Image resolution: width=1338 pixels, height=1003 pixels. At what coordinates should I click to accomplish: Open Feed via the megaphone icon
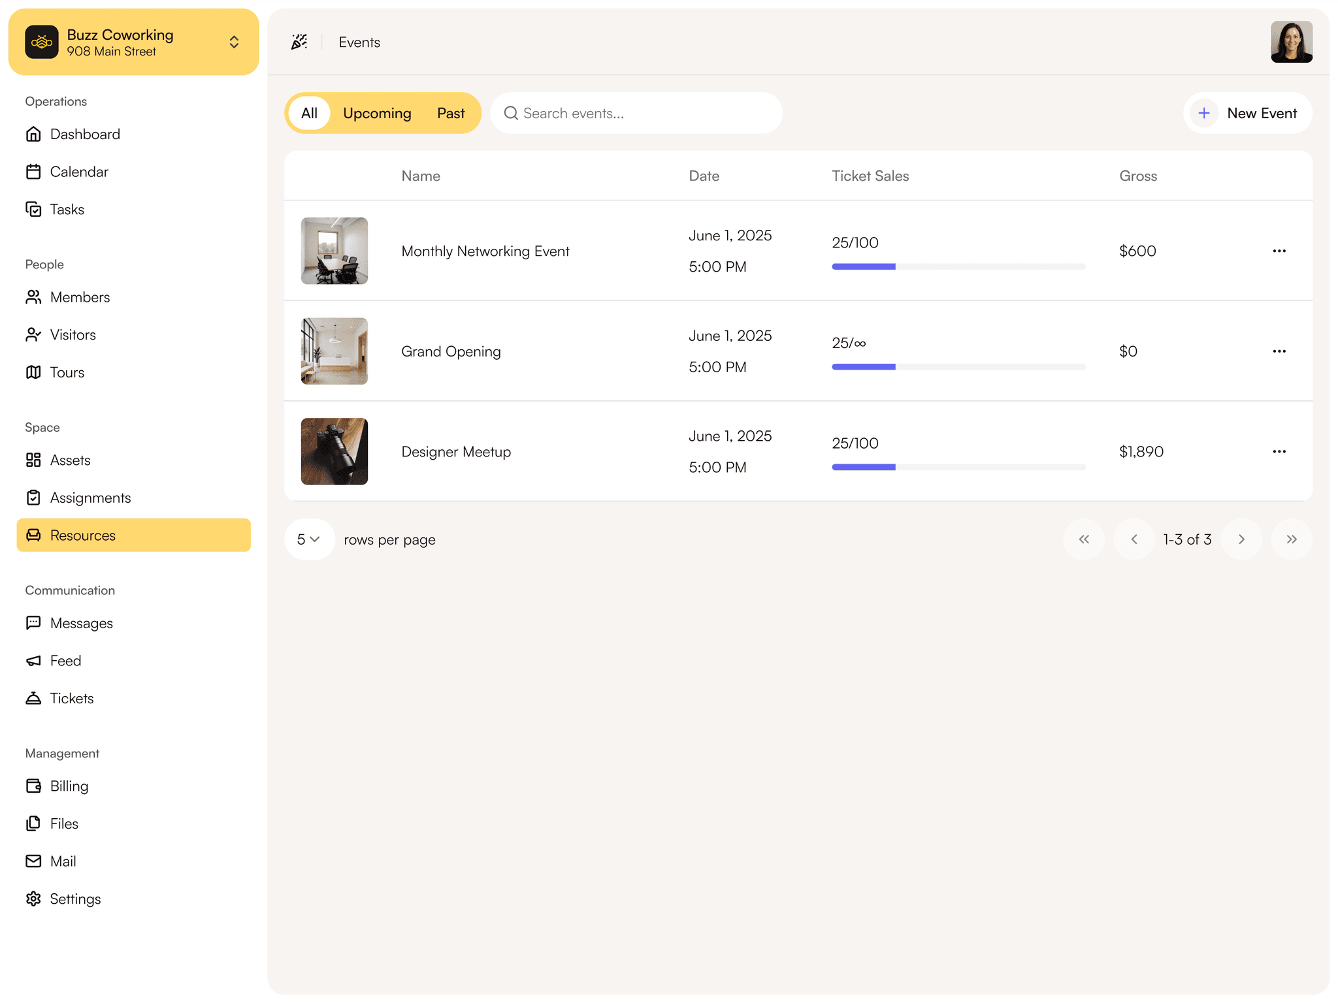pyautogui.click(x=33, y=661)
